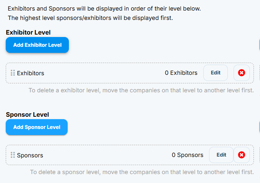
Task: Select the Exhibitors level name label
Action: pos(31,73)
